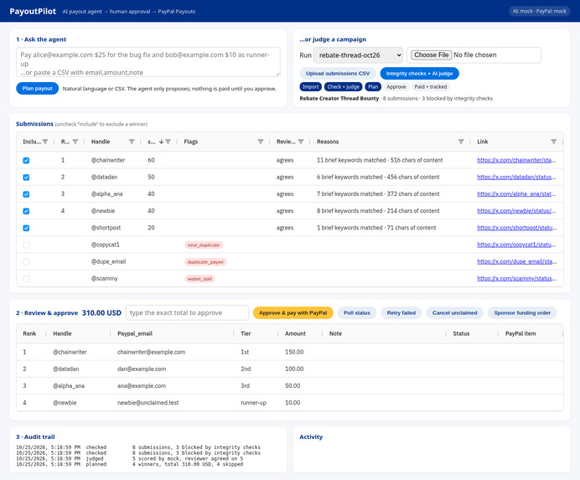580x480 pixels.
Task: Open the Run campaign dropdown
Action: click(358, 55)
